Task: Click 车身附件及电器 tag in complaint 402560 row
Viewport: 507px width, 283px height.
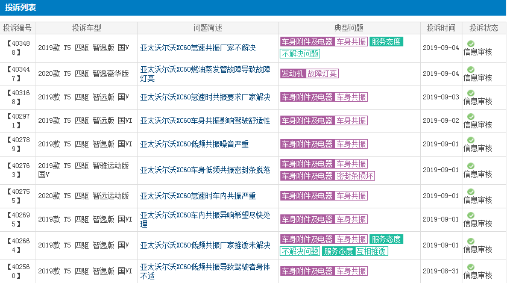Action: click(x=307, y=271)
